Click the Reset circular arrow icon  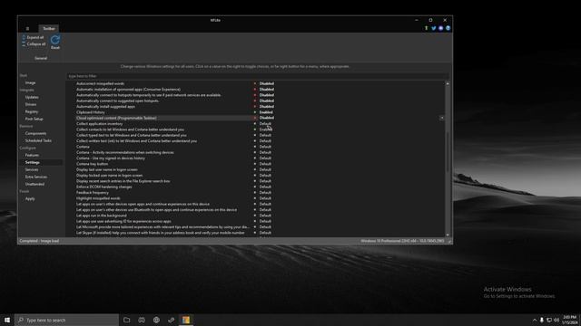point(55,40)
